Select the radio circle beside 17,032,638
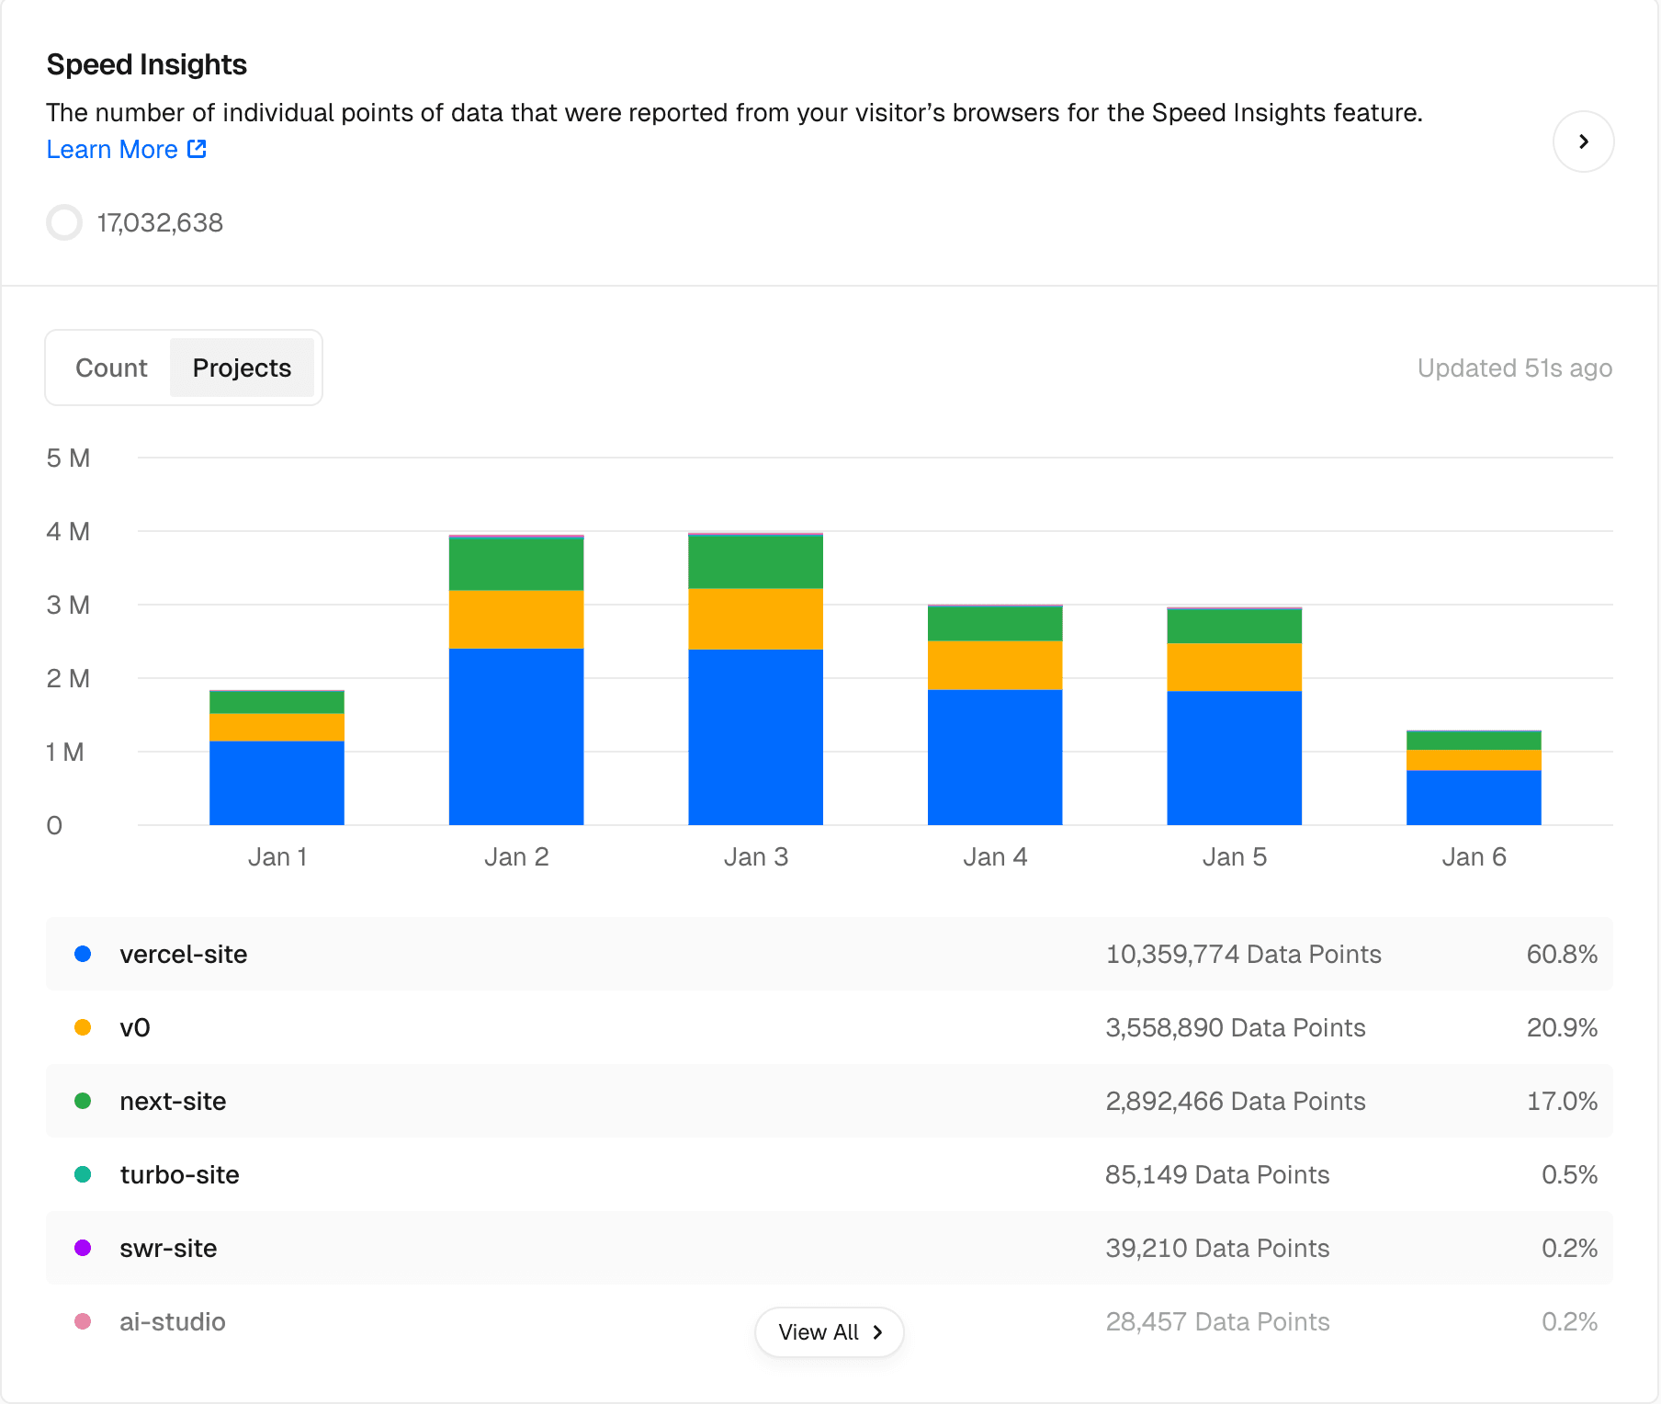This screenshot has height=1404, width=1661. click(x=64, y=222)
